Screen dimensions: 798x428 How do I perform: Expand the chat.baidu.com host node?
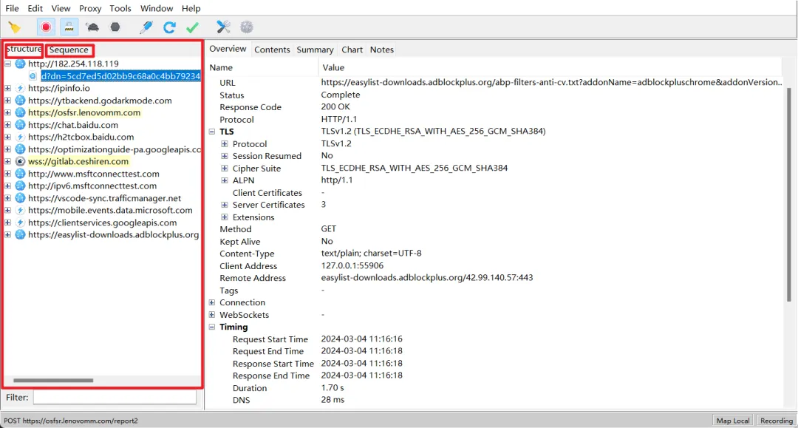7,125
